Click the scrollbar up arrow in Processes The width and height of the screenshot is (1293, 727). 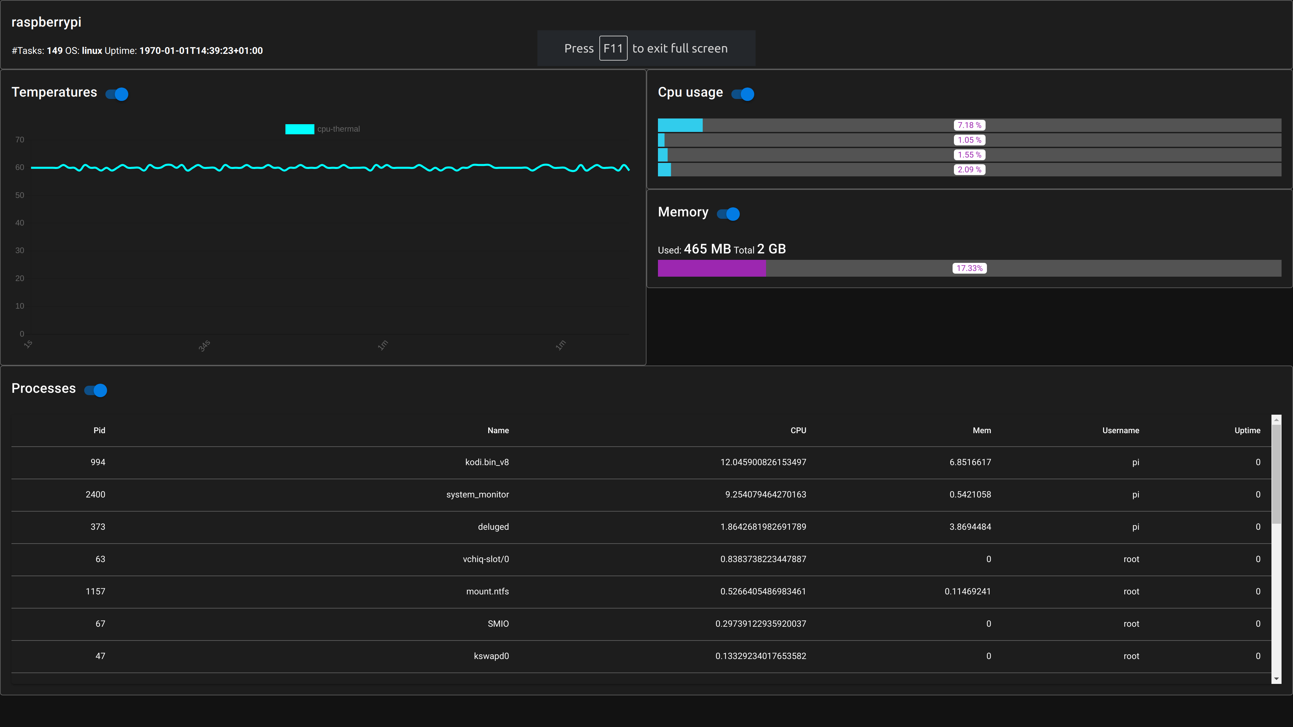coord(1276,419)
